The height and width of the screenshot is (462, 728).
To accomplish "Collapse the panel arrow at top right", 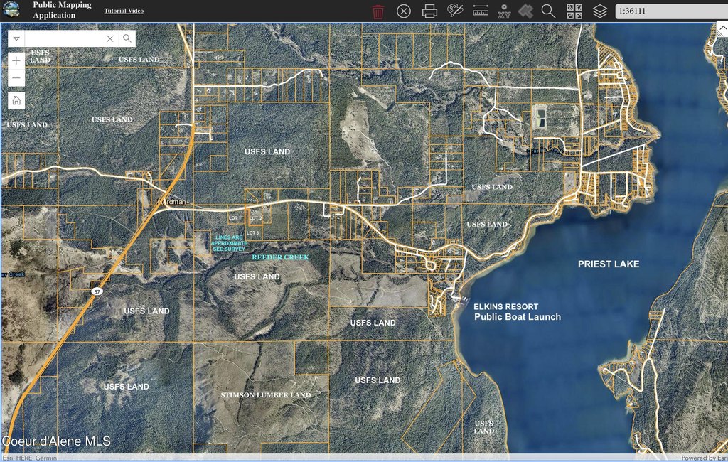I will 721,29.
